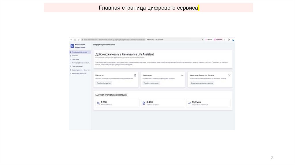
Task: Click the bookmark icon in the address bar
Action: [x=202, y=40]
